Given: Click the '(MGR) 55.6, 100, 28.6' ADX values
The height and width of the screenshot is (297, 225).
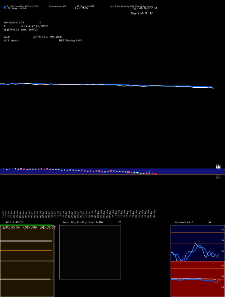Looking at the screenshot, I should 48,37.
